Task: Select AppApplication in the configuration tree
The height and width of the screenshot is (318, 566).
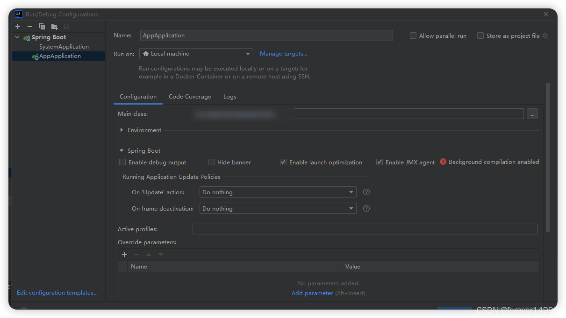Action: (x=60, y=56)
